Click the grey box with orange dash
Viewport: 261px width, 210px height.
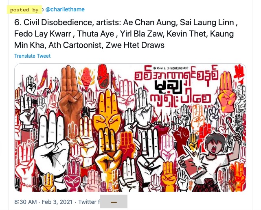click(114, 202)
